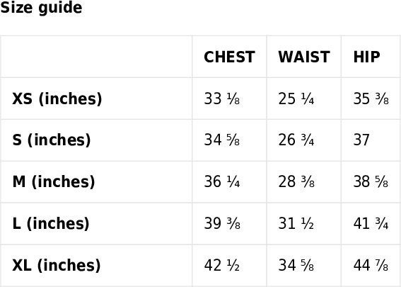Select XS waist value 25 ¼
Image resolution: width=401 pixels, height=287 pixels.
coord(296,99)
